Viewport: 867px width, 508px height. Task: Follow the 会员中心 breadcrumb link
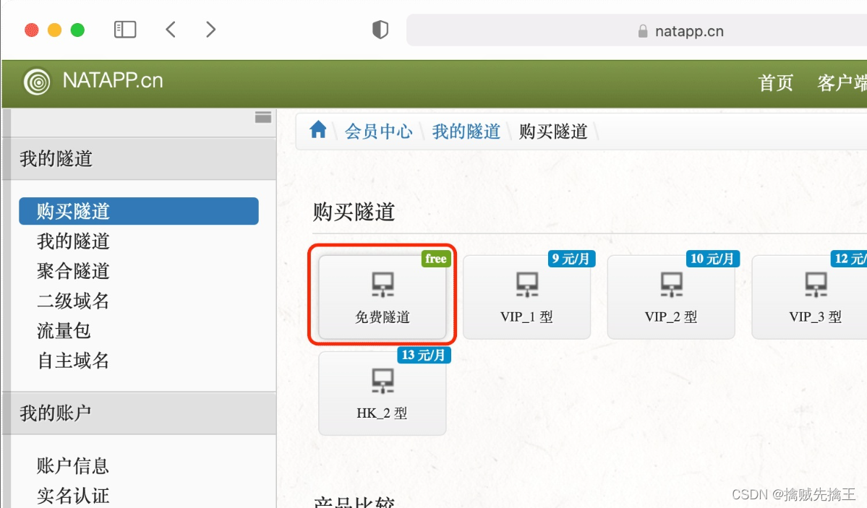[379, 132]
